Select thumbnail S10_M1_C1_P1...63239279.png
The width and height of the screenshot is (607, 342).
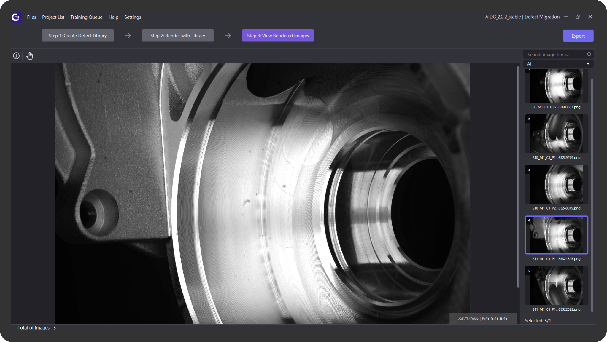(556, 134)
